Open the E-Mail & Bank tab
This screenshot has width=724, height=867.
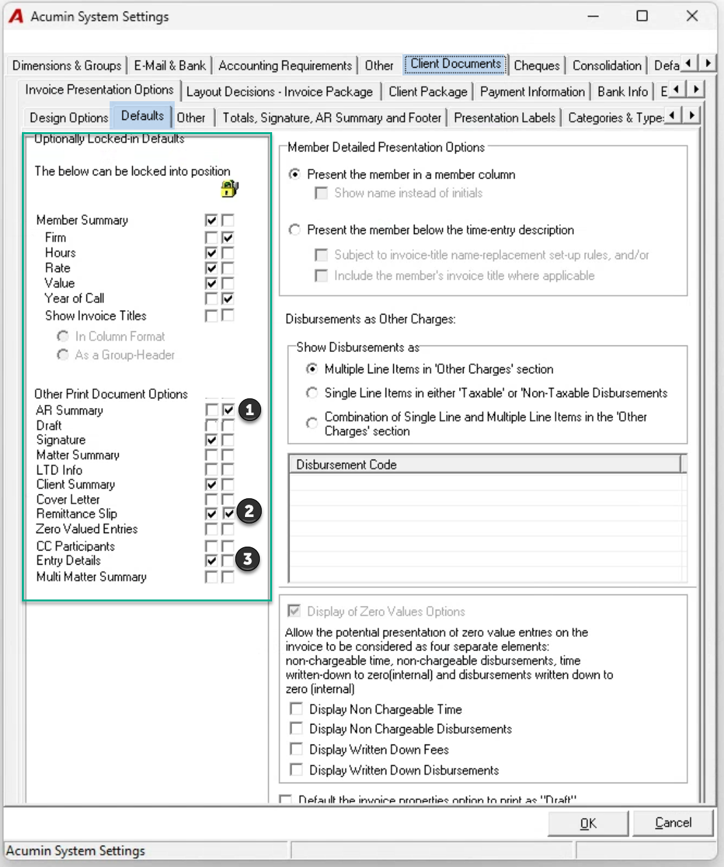coord(170,65)
